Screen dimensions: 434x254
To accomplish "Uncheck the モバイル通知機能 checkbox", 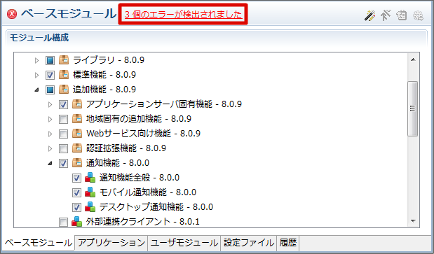I will [x=76, y=192].
